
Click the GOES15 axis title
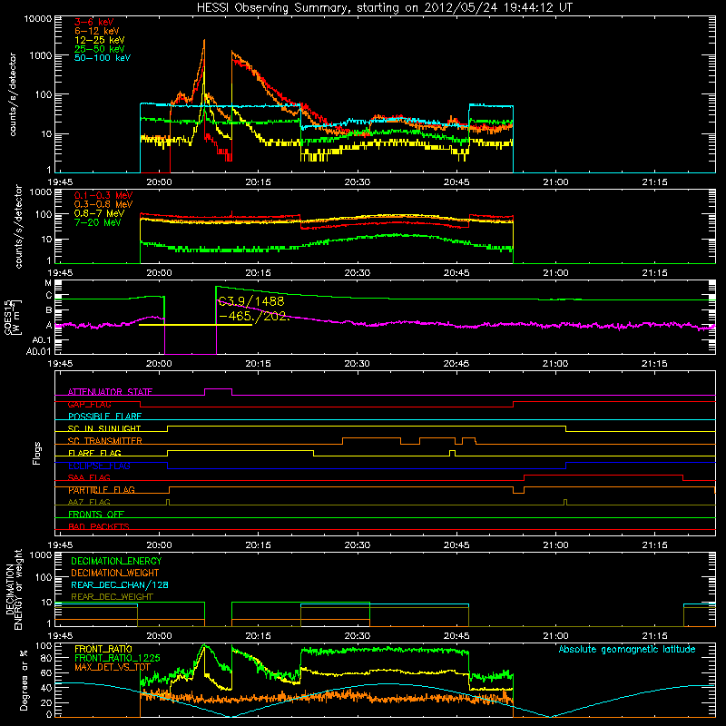[12, 317]
